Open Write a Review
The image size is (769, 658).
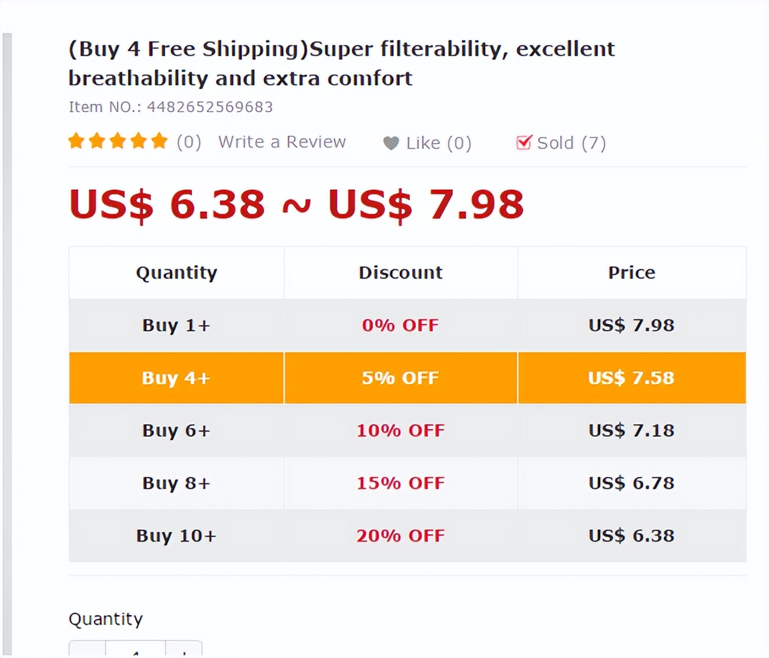click(x=282, y=142)
